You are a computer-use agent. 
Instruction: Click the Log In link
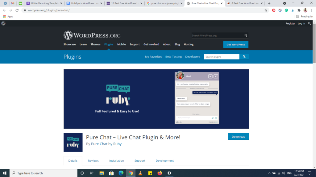[301, 23]
